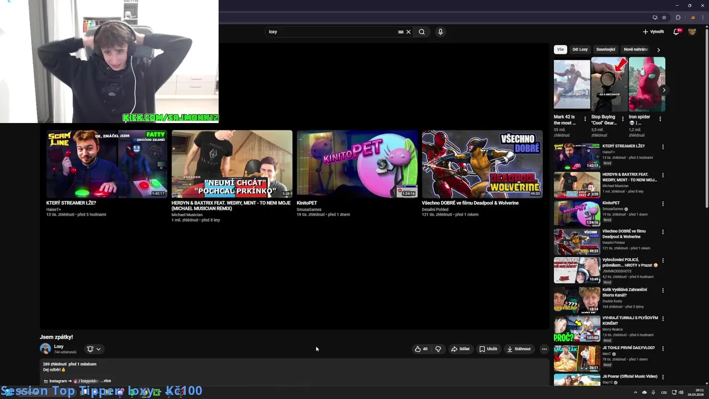
Task: Open menu for sidebar KinitoPET video
Action: (x=663, y=203)
